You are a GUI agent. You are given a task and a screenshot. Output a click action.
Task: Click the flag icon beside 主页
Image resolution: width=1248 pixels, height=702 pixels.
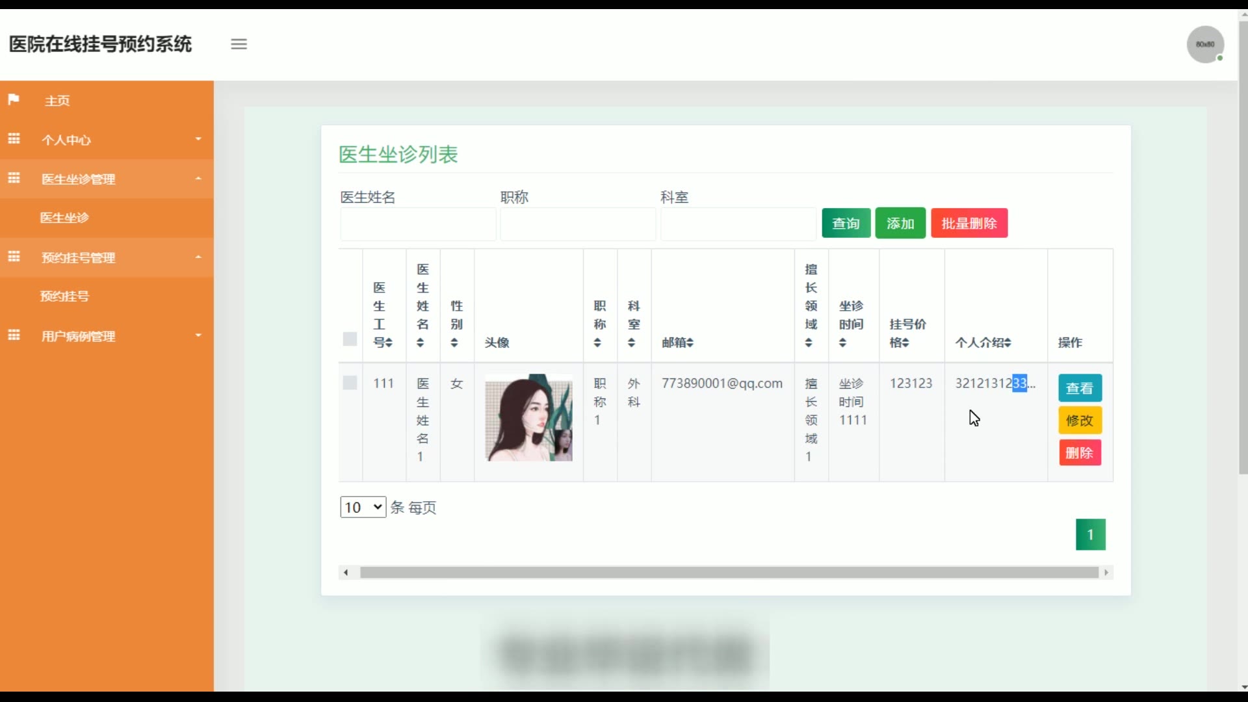[x=14, y=99]
